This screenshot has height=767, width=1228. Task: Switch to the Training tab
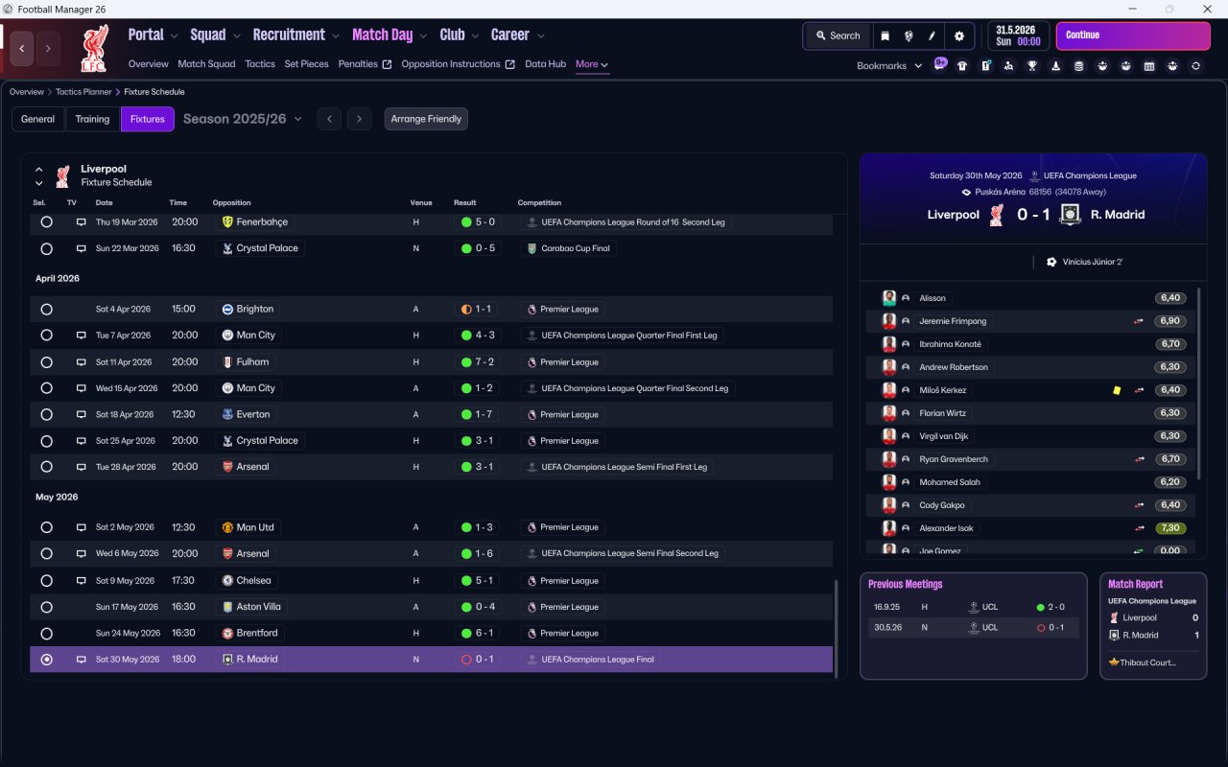(x=92, y=119)
